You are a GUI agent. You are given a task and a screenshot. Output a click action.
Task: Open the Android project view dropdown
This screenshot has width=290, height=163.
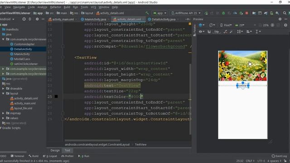click(7, 19)
